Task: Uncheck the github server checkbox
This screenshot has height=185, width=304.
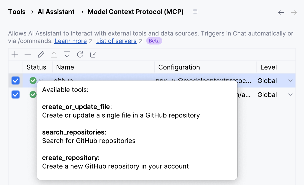Action: click(16, 80)
